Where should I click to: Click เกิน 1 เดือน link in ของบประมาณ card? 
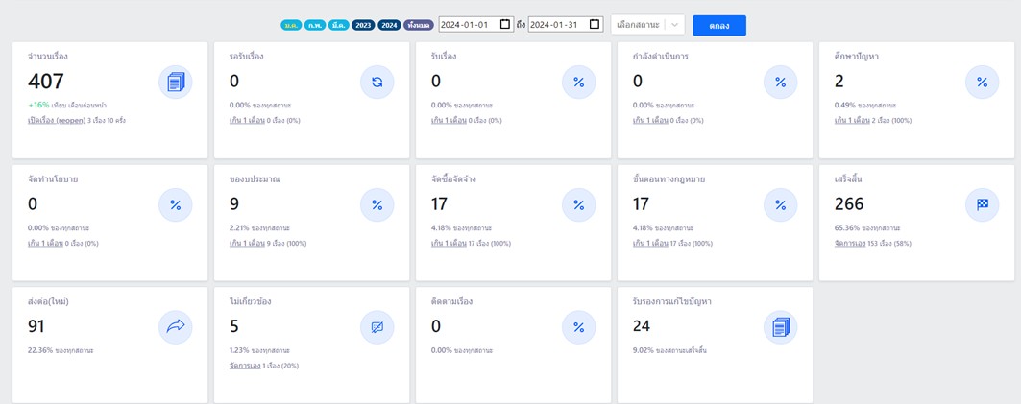tap(247, 244)
